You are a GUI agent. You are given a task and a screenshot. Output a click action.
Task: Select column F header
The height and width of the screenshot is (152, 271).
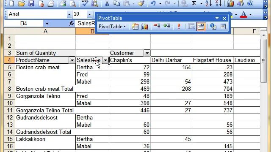[x=247, y=31]
